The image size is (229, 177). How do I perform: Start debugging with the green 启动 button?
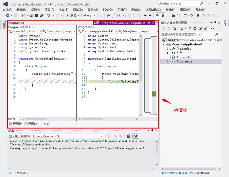click(x=71, y=15)
